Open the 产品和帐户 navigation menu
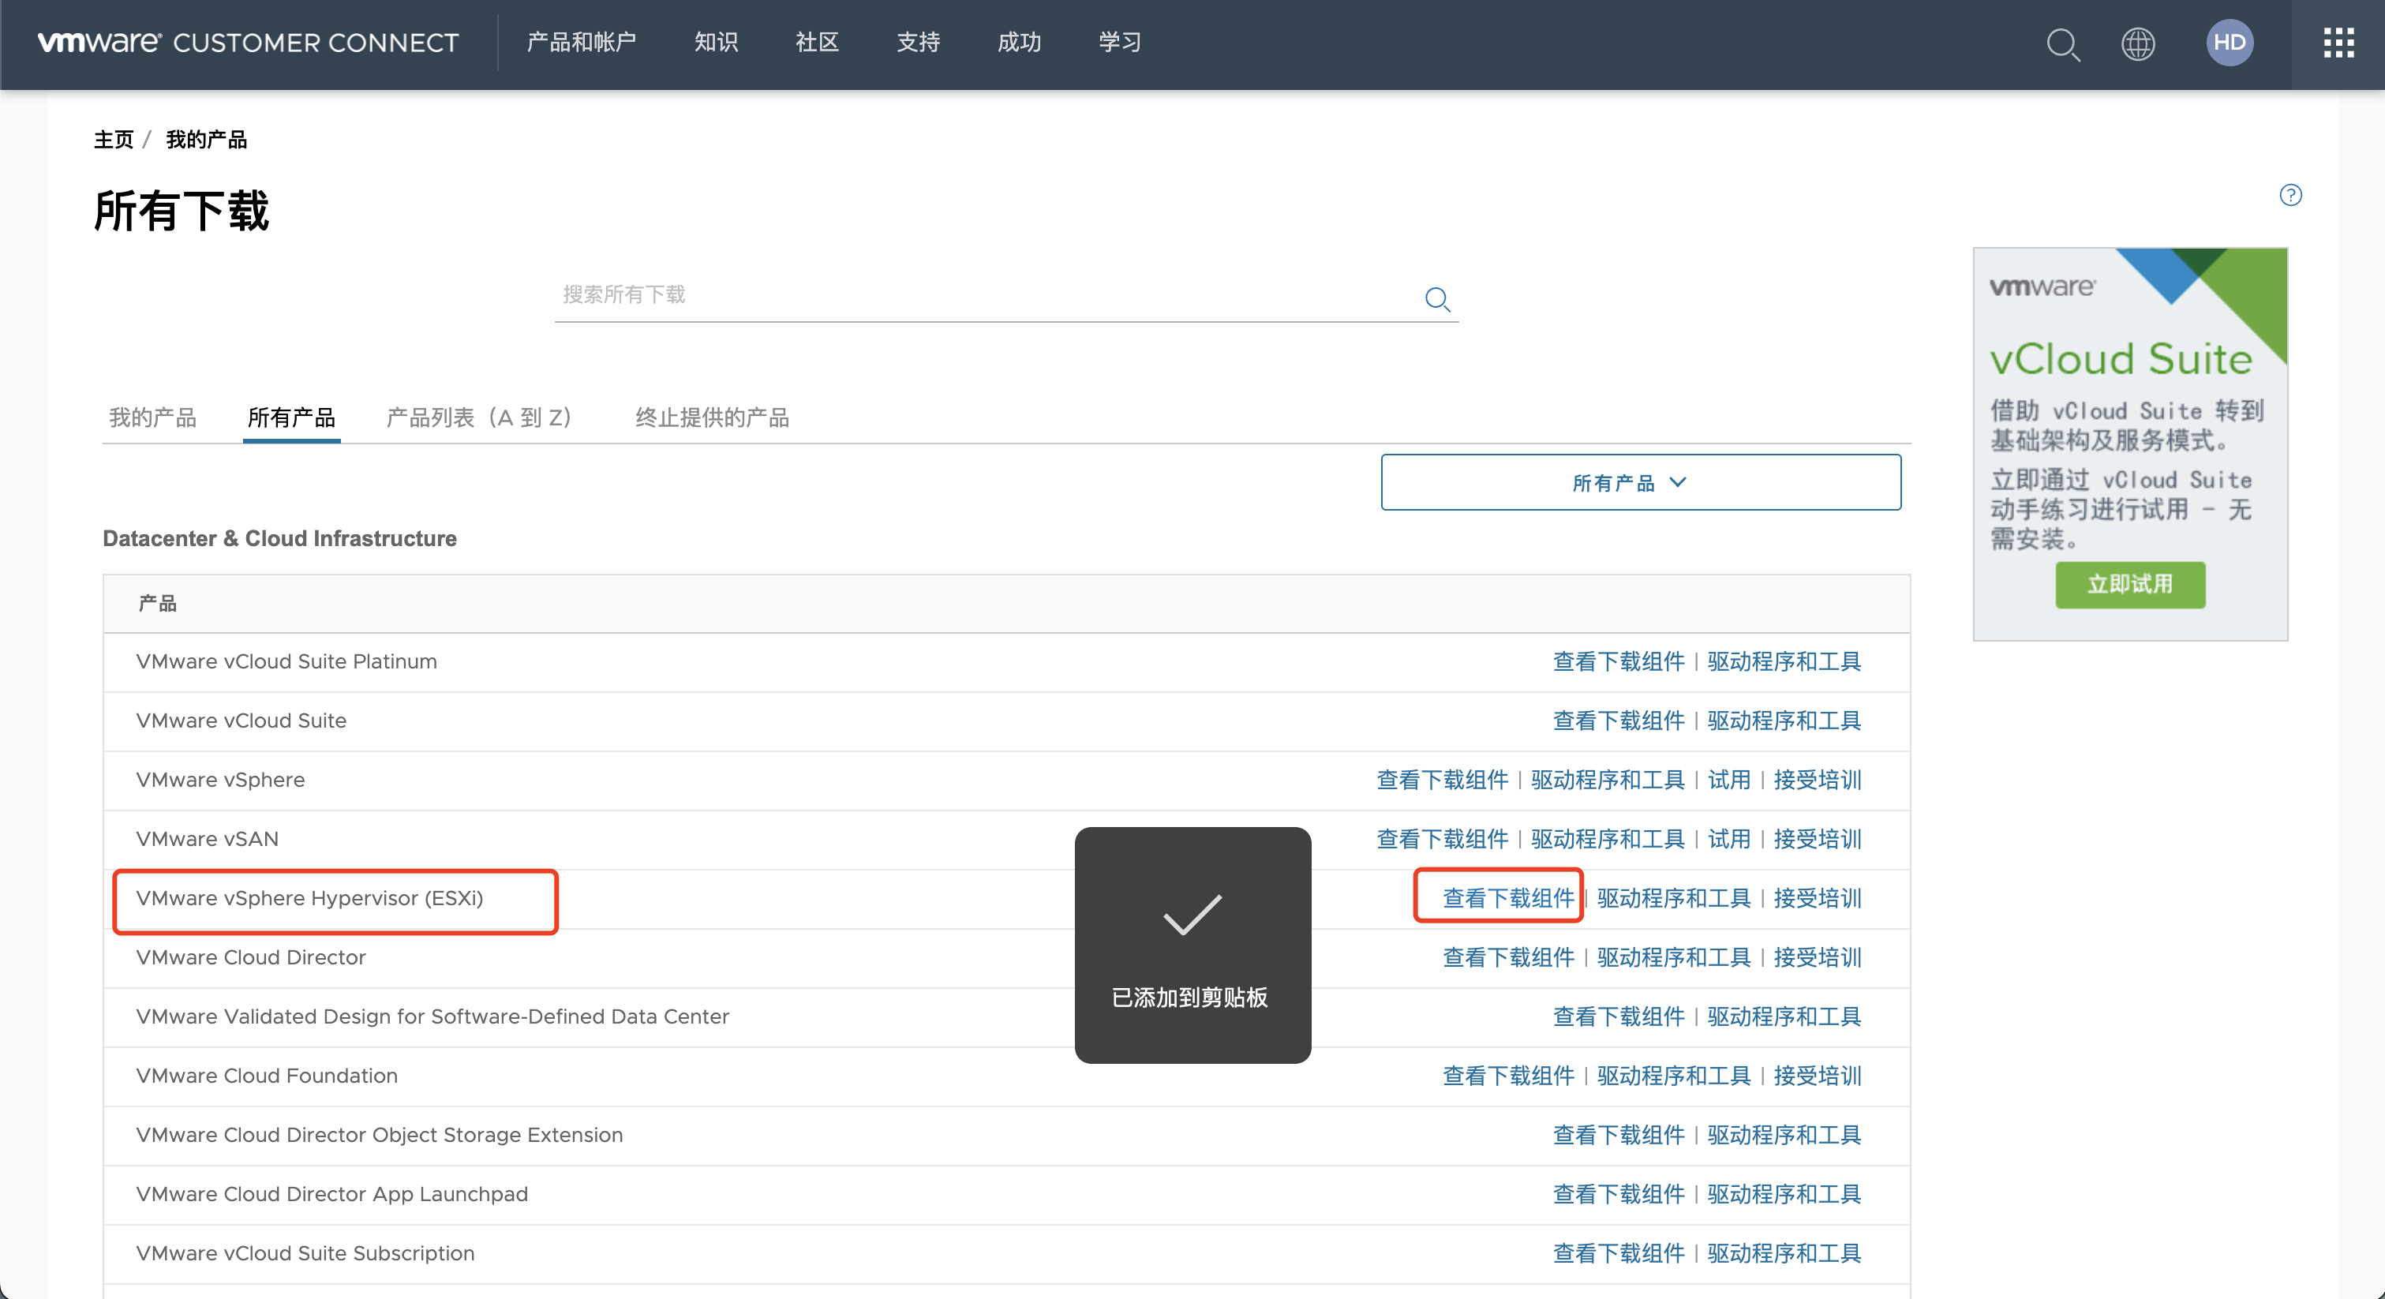 (581, 43)
